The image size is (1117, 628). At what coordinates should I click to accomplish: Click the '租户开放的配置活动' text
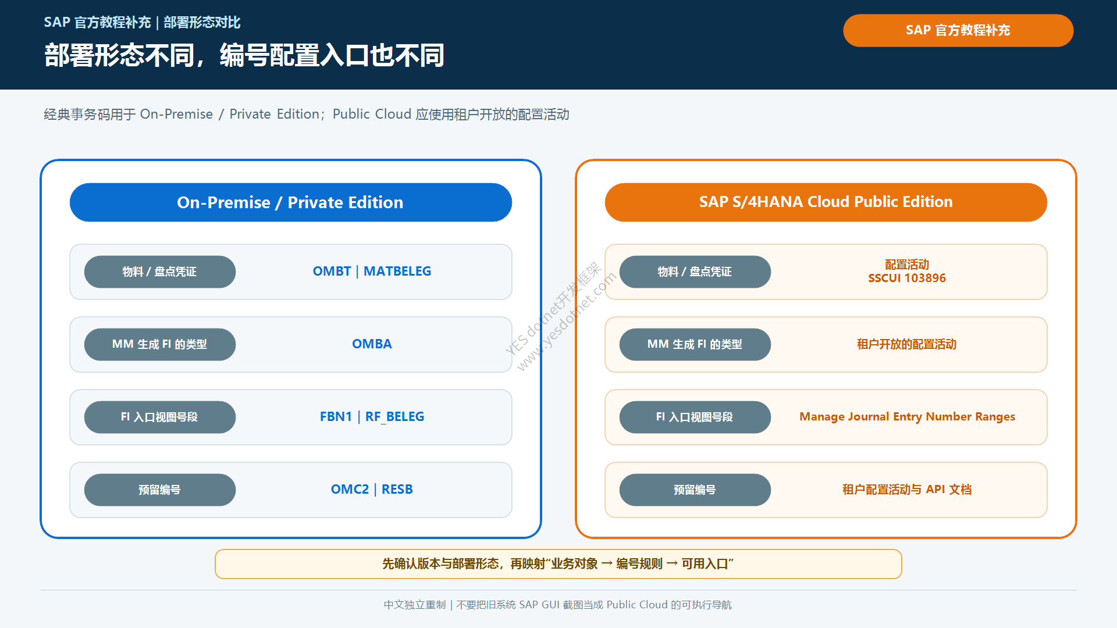tap(907, 344)
